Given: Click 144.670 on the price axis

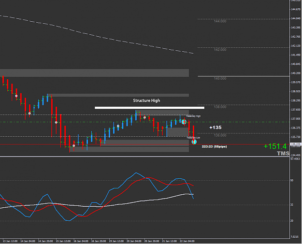Looking at the screenshot, I should click(x=296, y=9).
